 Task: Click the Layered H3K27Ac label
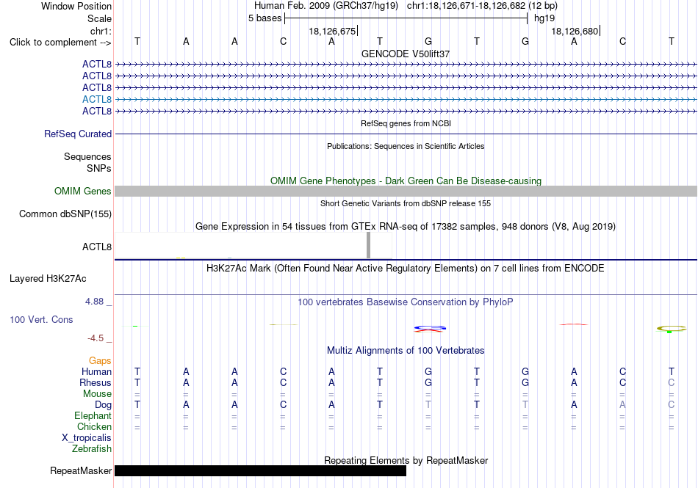(x=48, y=279)
